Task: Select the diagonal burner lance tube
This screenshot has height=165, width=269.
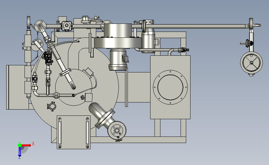Action: pyautogui.click(x=56, y=56)
